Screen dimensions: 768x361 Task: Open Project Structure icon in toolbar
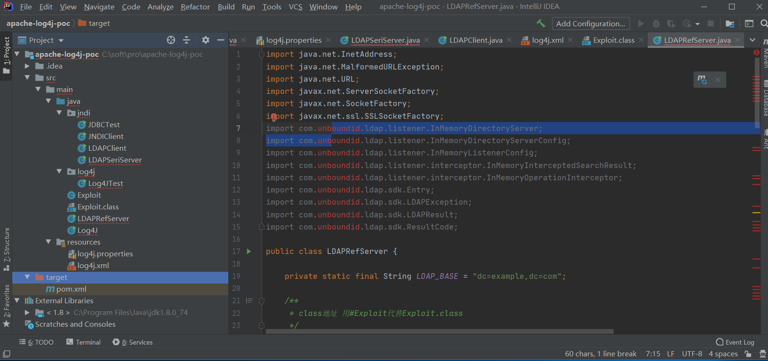(730, 23)
